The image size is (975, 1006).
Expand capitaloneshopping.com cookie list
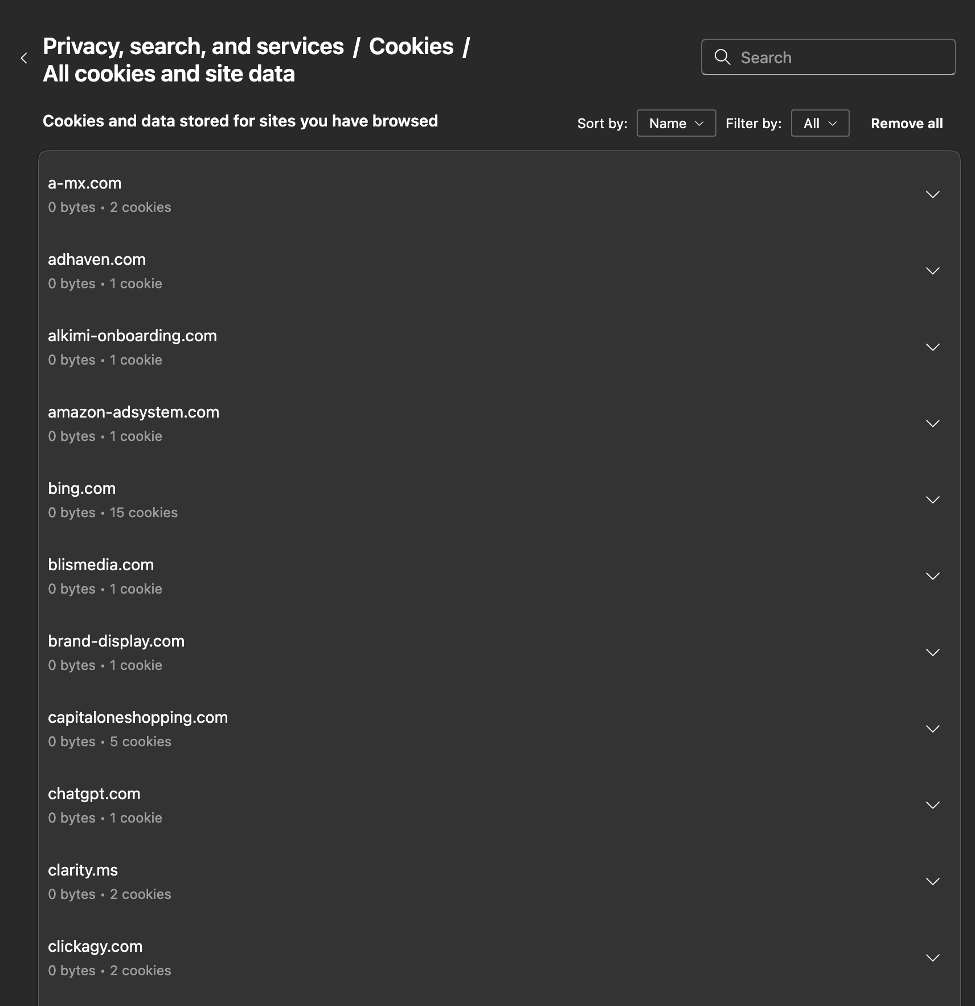[x=932, y=729]
